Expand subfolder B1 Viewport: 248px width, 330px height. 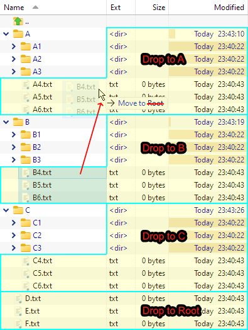tap(14, 135)
